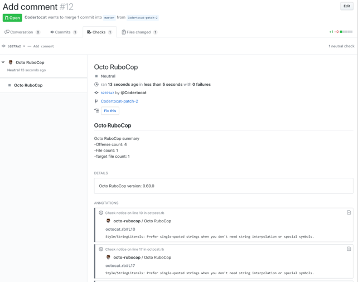Open the Codertocat-patch-2 branch link
This screenshot has height=282, width=358.
[119, 101]
